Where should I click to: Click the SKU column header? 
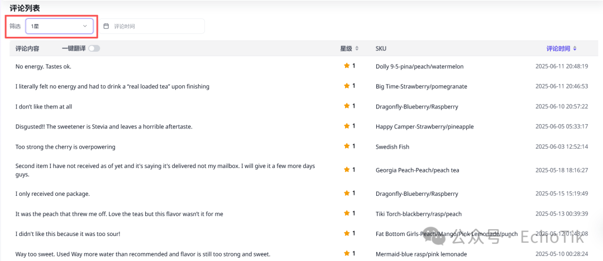click(x=381, y=48)
